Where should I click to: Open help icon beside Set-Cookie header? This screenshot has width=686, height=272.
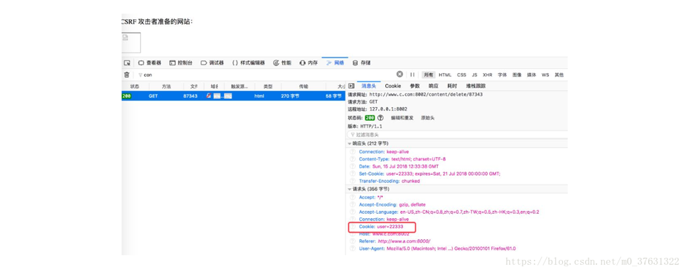pyautogui.click(x=353, y=173)
